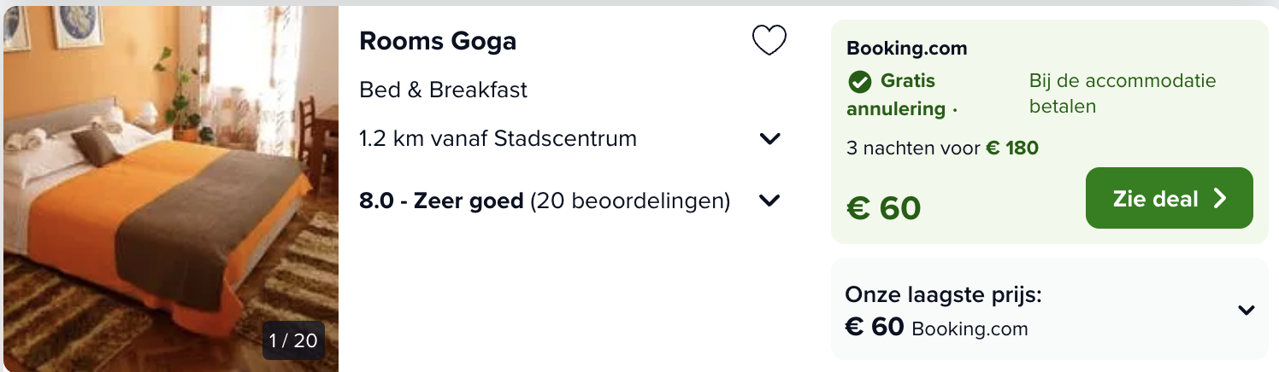Screen dimensions: 1279x372
Task: Open the Zie deal button
Action: (x=1170, y=198)
